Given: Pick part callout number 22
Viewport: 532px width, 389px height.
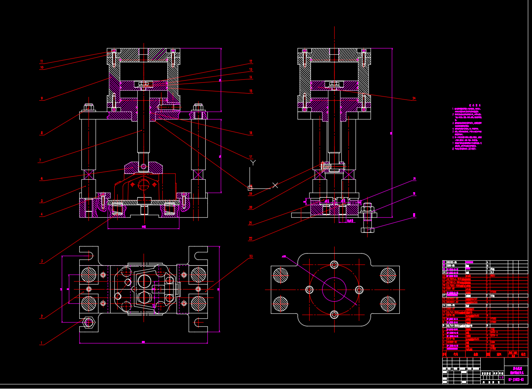Looking at the screenshot, I should (x=251, y=239).
